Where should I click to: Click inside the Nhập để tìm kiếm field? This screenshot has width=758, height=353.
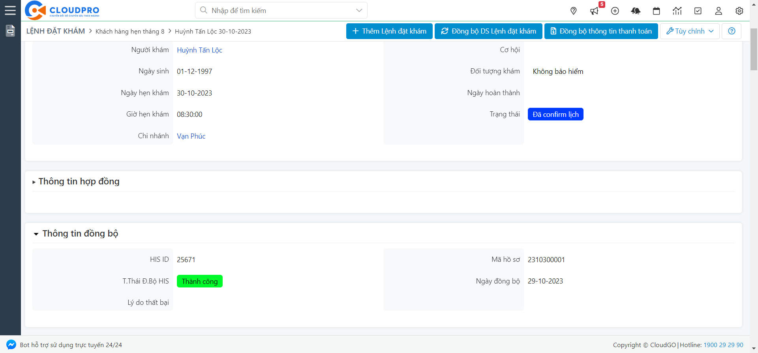point(281,10)
